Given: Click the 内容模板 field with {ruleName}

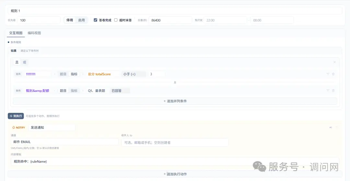Looking at the screenshot, I should point(175,161).
